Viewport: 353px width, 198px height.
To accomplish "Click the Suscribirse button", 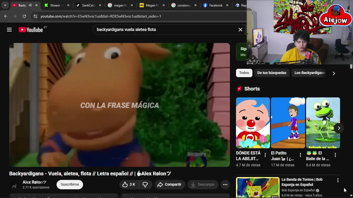I will point(70,185).
